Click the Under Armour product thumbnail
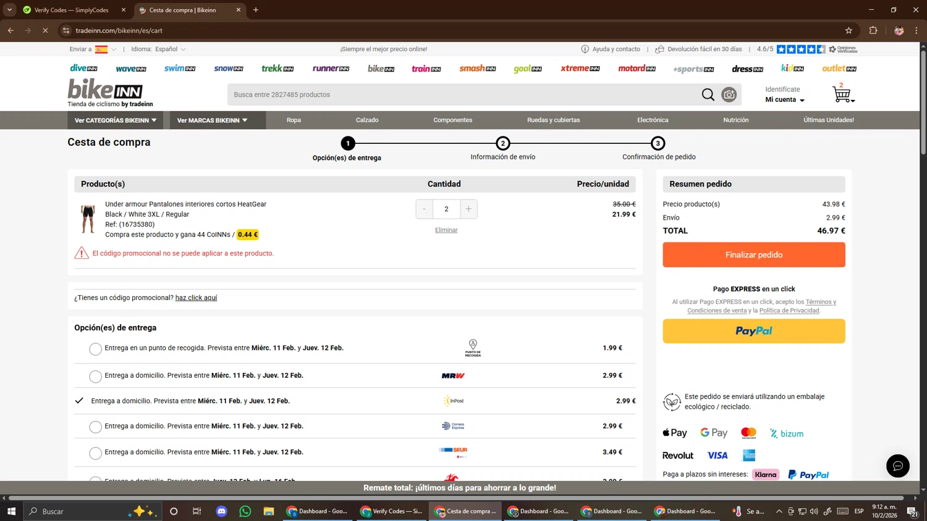 click(x=88, y=219)
